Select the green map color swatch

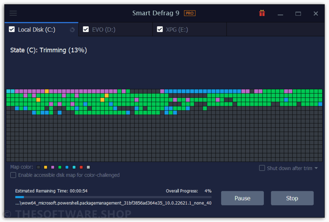click(60, 167)
